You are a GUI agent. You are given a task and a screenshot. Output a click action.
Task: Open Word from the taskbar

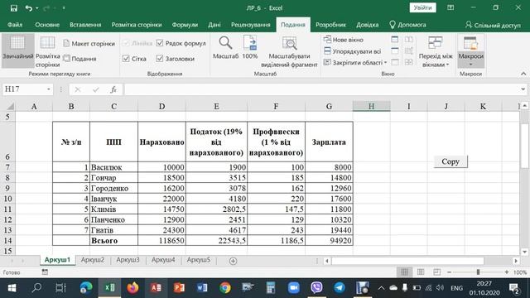click(x=202, y=288)
